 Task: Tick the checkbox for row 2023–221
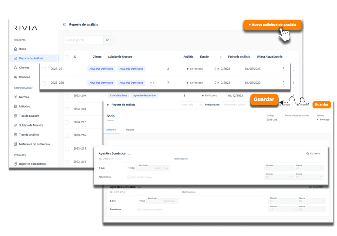tap(44, 69)
